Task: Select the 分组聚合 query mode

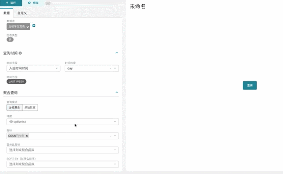Action: 14,107
